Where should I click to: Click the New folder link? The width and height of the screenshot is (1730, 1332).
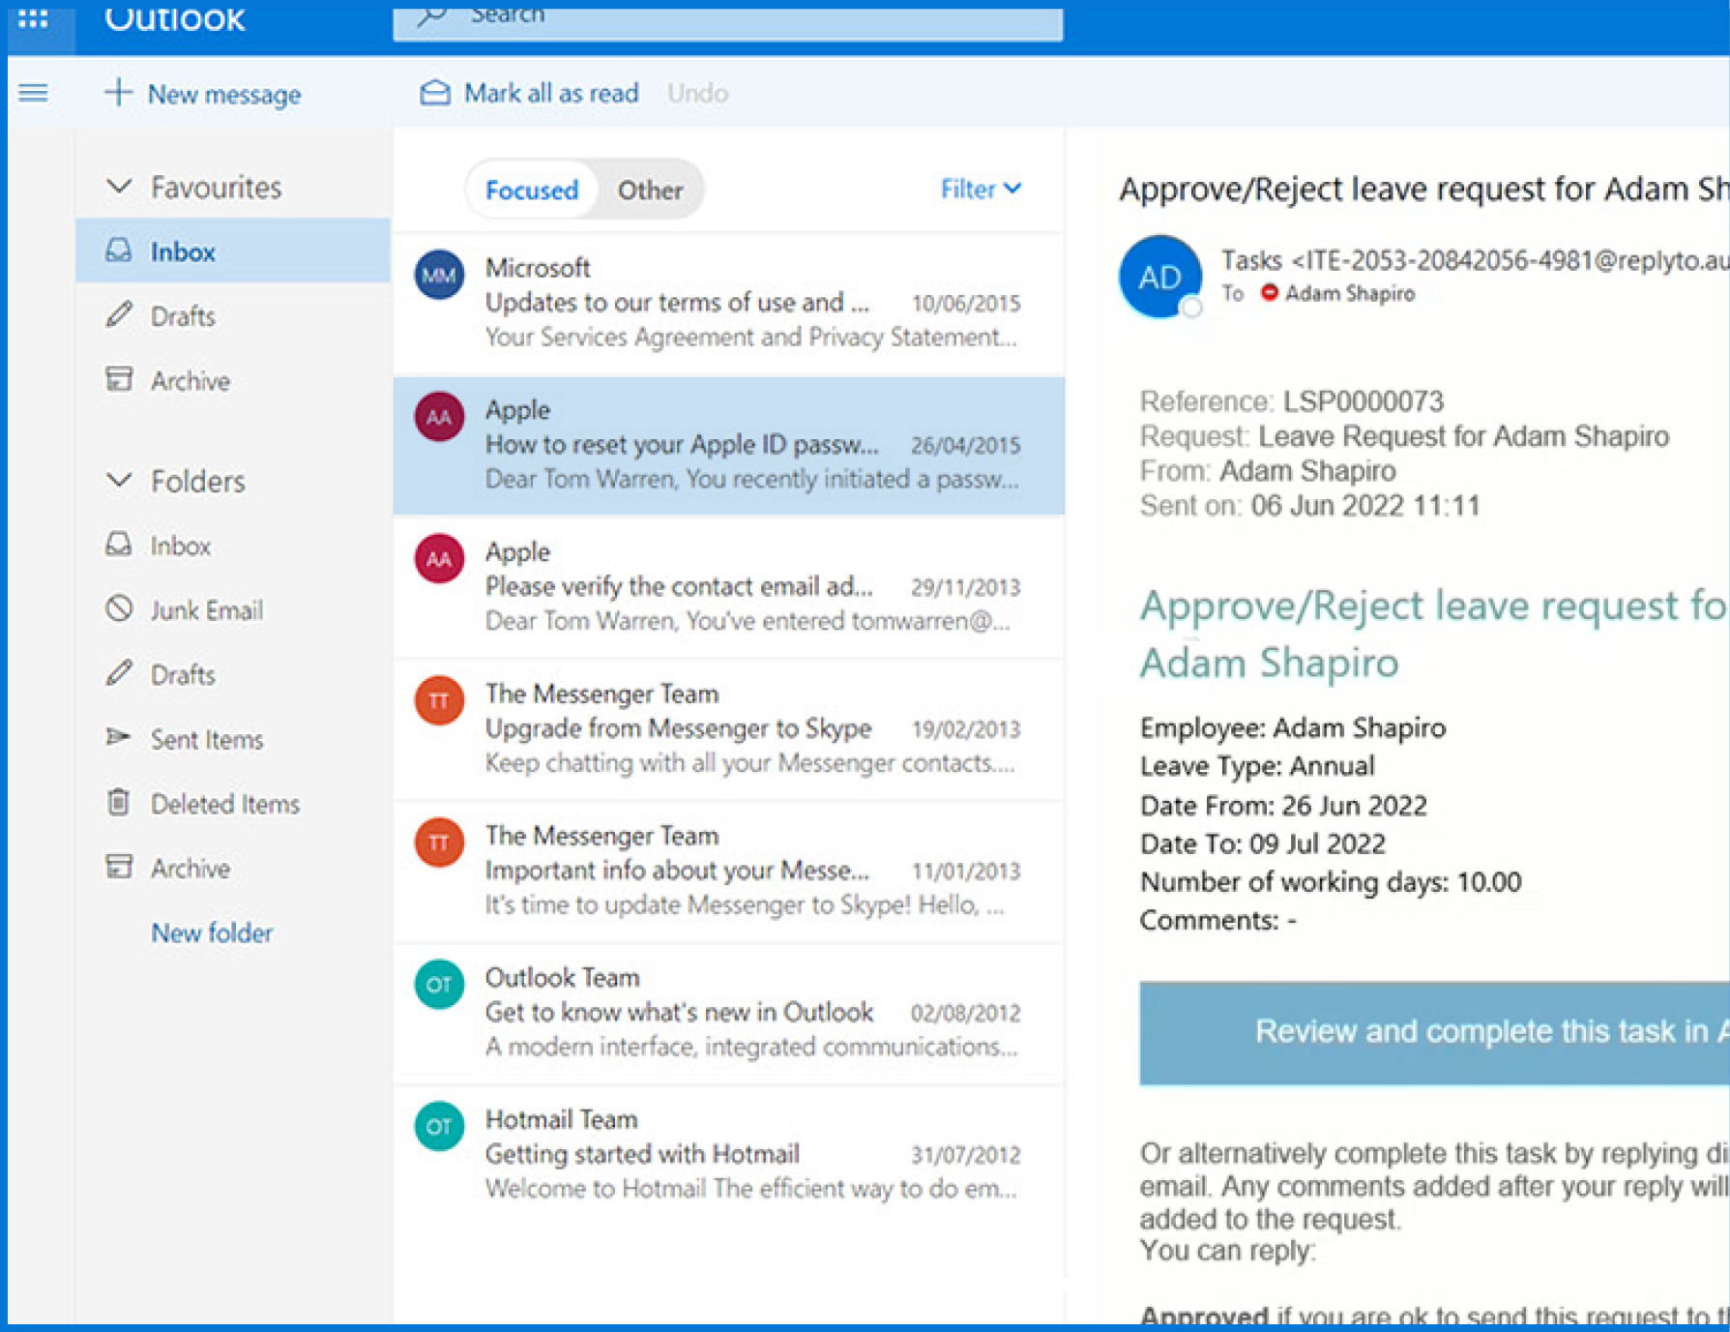[x=212, y=932]
